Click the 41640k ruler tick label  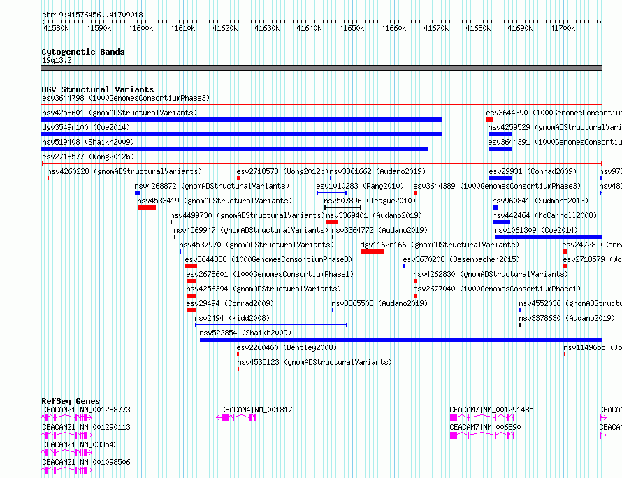pos(309,28)
